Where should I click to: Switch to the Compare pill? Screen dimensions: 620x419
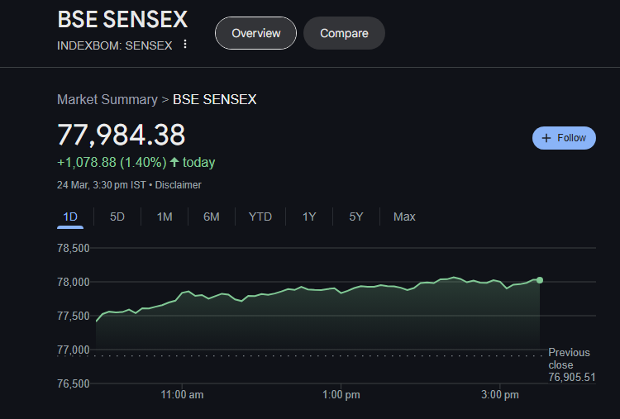tap(344, 33)
